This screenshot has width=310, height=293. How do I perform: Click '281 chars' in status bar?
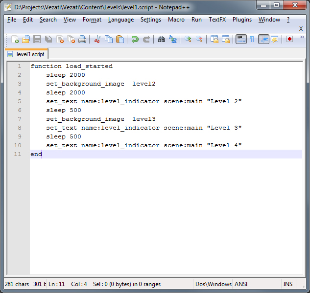coord(17,284)
